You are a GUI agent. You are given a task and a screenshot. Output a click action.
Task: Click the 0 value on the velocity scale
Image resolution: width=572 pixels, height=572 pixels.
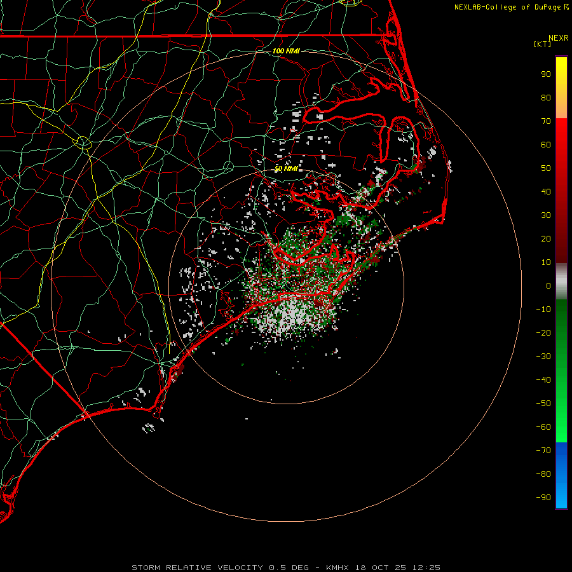coord(548,285)
